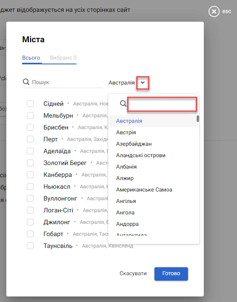Click the Сідней city name
Viewport: 237px width, 302px height.
[53, 103]
